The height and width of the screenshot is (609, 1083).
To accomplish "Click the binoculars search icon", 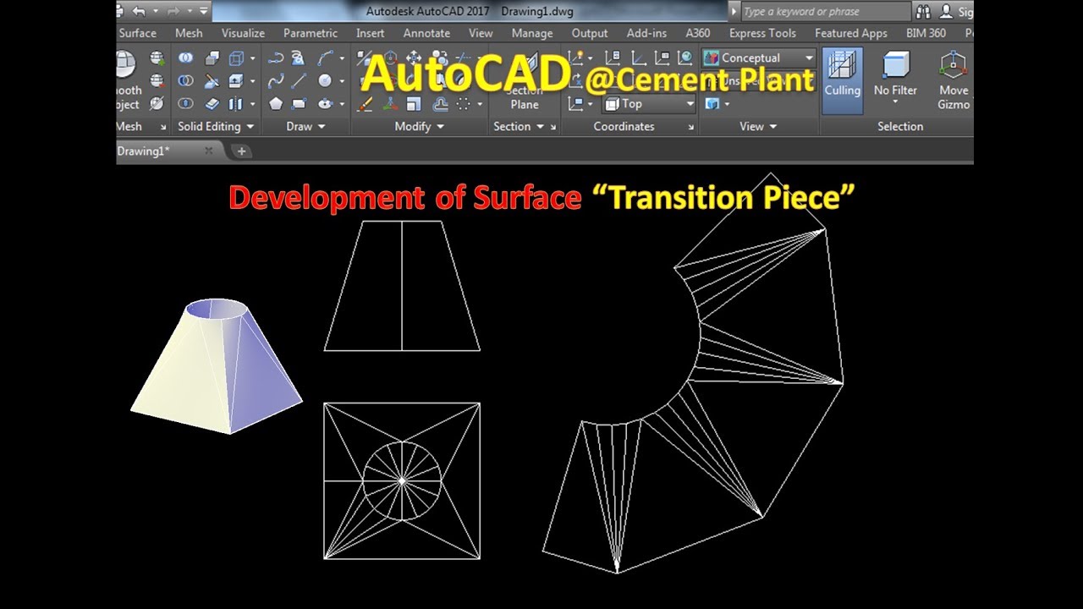I will [922, 12].
